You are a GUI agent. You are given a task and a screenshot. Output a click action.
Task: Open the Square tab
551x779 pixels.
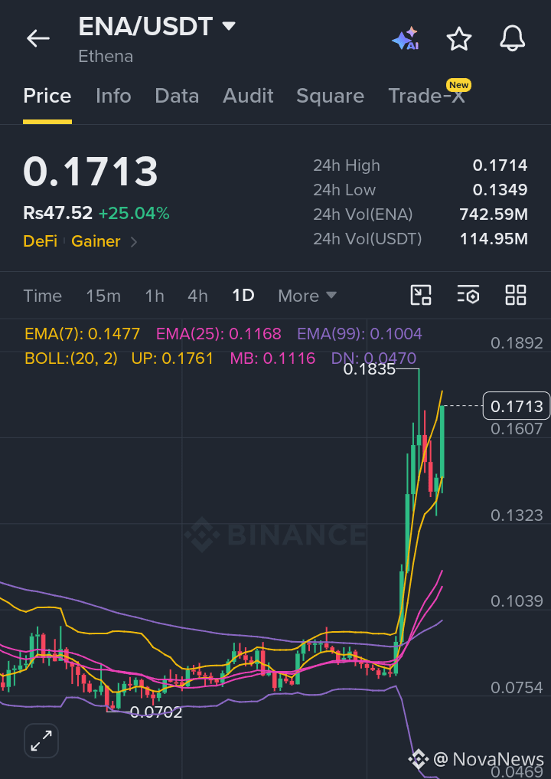(330, 96)
